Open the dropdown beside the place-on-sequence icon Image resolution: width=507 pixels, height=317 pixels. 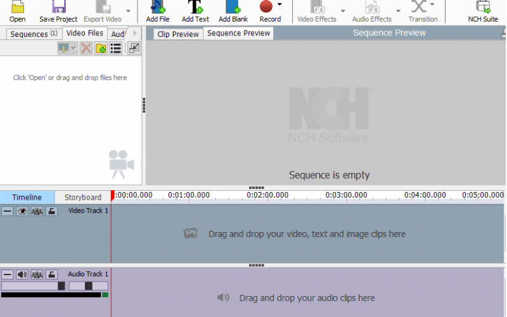(x=74, y=49)
